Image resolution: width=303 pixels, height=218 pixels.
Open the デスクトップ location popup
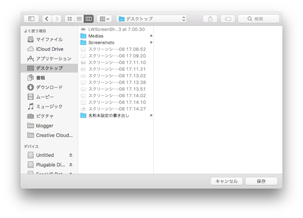click(151, 19)
